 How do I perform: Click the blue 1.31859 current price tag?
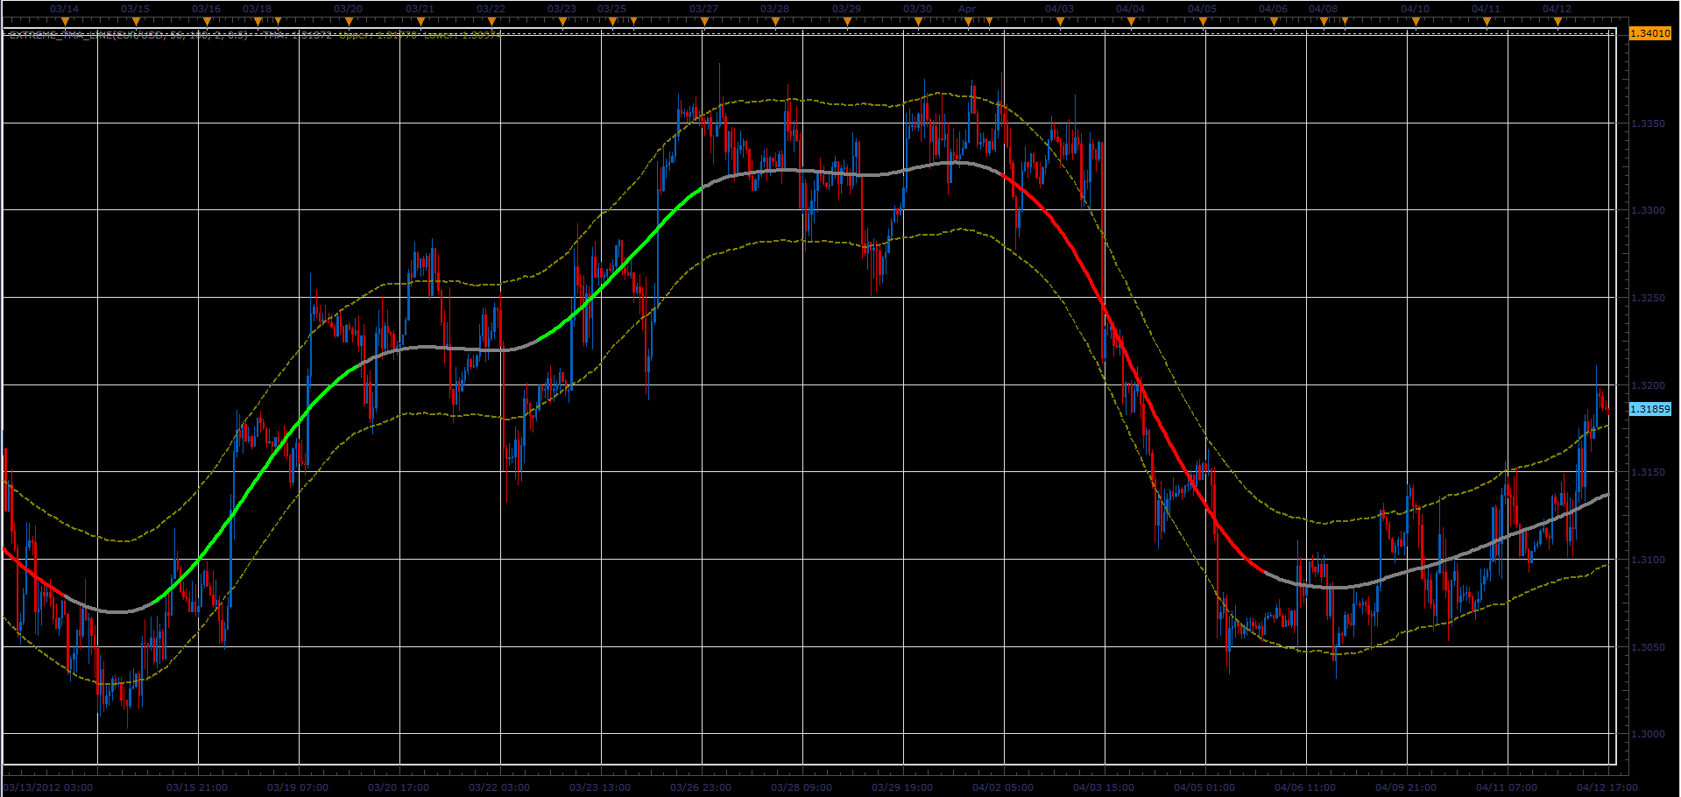point(1649,409)
